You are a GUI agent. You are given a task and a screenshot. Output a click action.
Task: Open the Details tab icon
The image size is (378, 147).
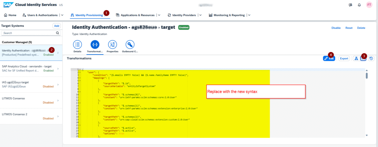pos(78,45)
